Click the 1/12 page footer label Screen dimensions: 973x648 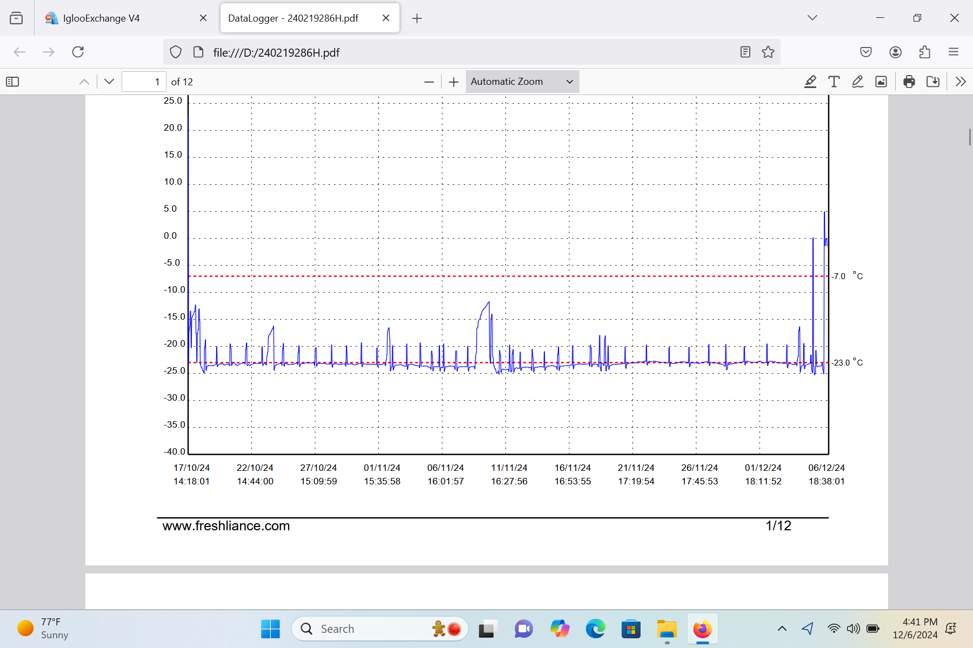pos(778,526)
